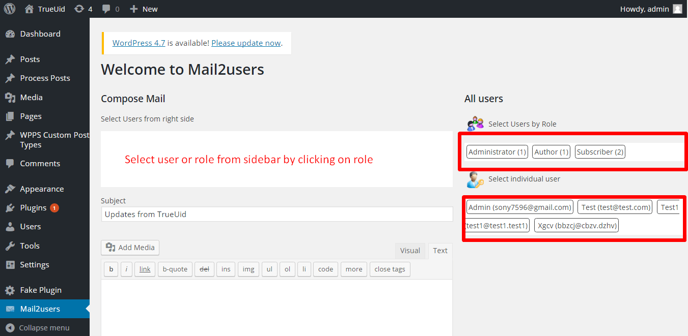Click the Select Users by Role group icon
The height and width of the screenshot is (336, 688).
(x=475, y=124)
